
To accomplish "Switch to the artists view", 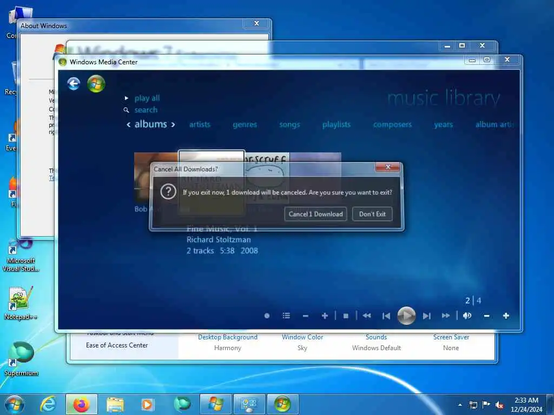I will [x=200, y=124].
